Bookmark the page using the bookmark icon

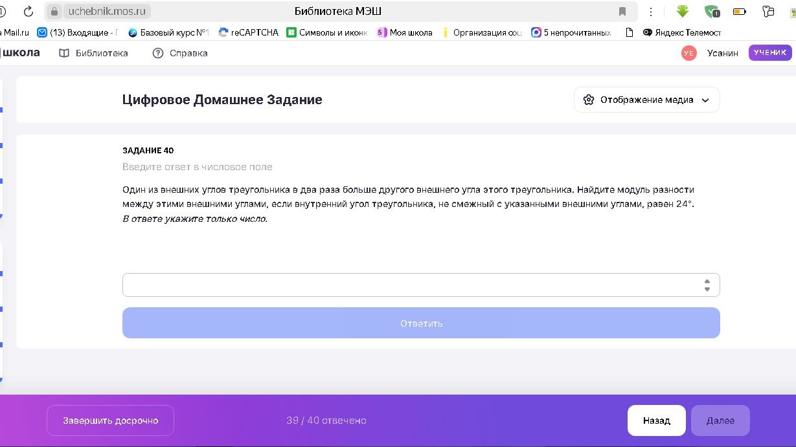(x=622, y=11)
